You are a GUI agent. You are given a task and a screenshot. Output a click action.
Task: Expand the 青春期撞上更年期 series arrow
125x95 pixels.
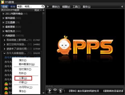[4, 40]
